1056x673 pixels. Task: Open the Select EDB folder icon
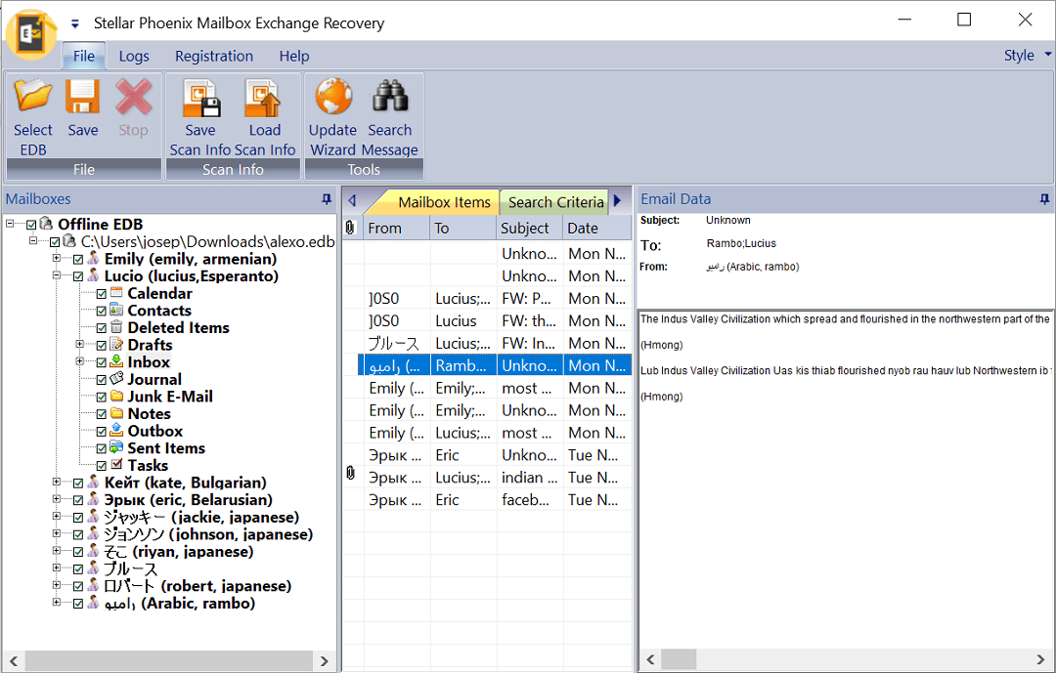(x=33, y=96)
